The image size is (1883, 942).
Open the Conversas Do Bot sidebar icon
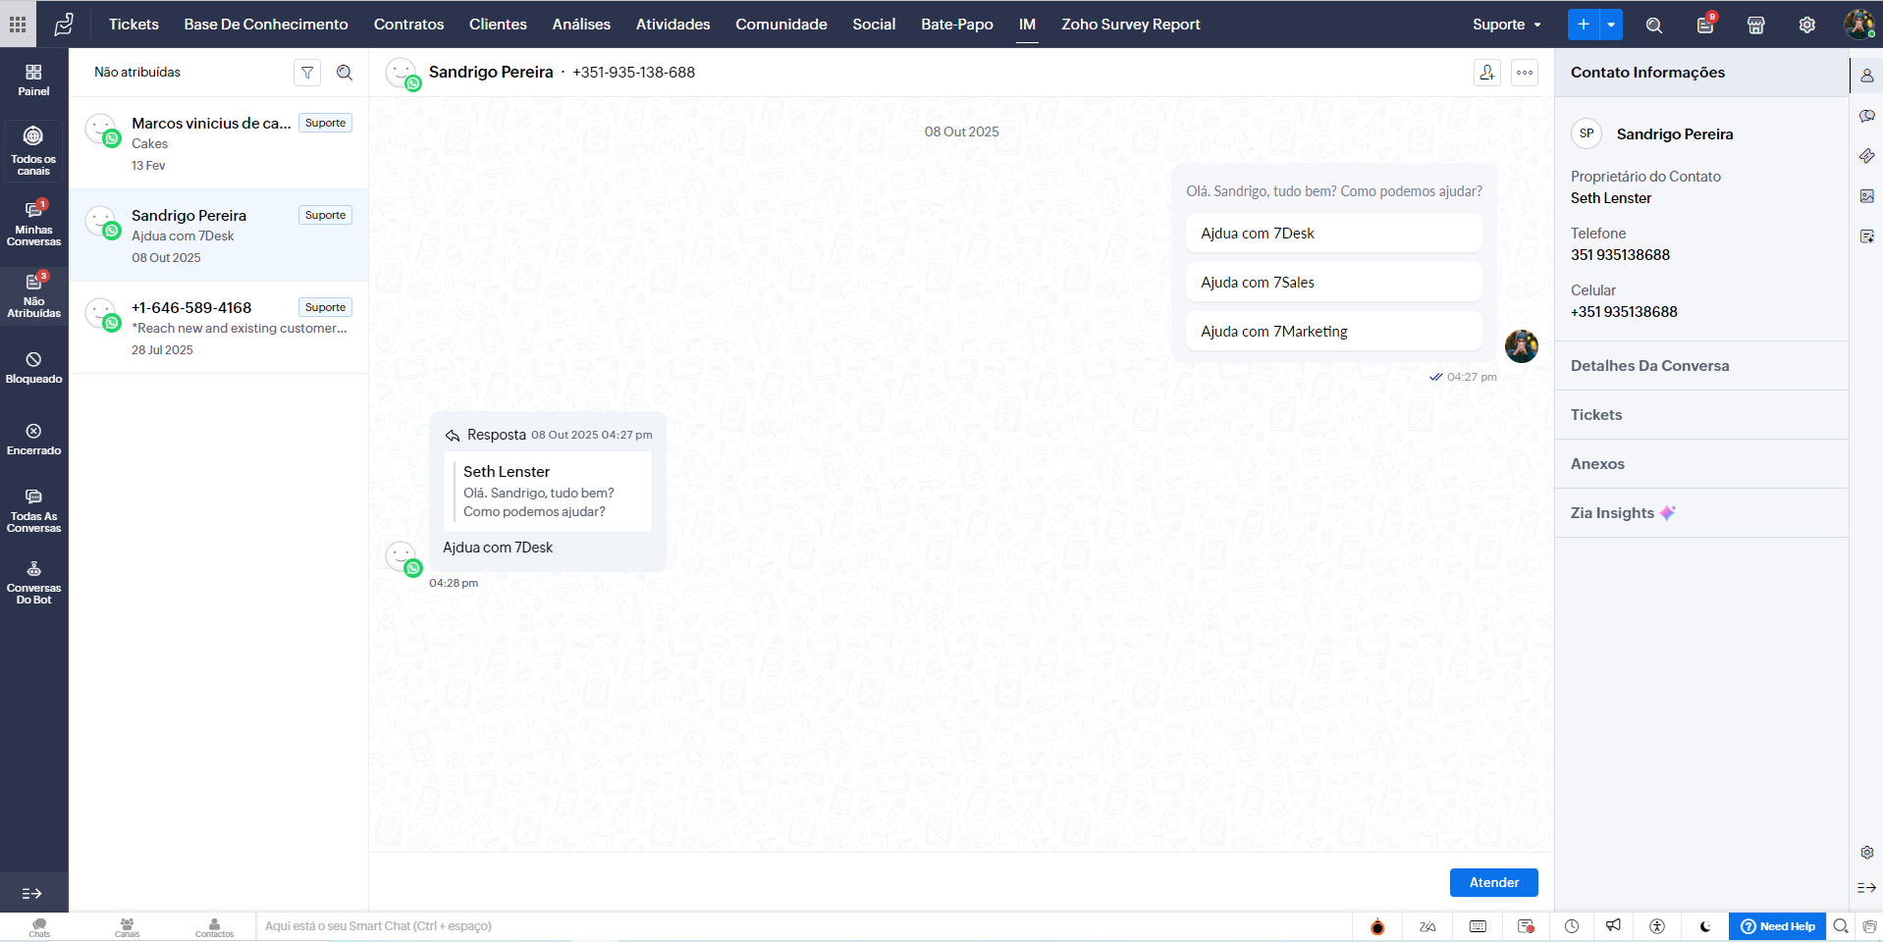(x=33, y=582)
